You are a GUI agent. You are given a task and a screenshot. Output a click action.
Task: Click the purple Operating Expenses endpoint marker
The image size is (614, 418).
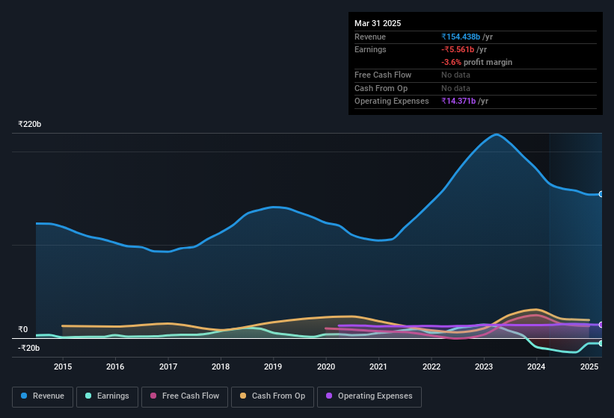(x=601, y=325)
